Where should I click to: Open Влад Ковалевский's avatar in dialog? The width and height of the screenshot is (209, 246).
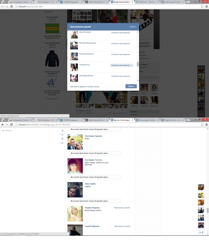point(74,56)
